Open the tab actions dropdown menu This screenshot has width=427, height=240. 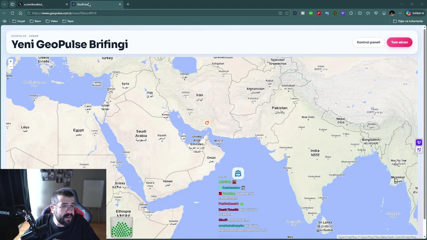4,4
